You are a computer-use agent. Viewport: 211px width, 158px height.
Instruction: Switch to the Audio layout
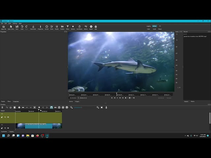(x=154, y=29)
